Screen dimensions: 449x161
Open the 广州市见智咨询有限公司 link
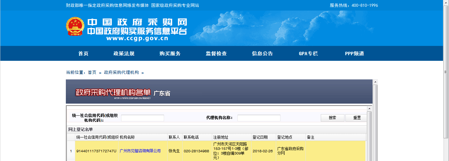[x=140, y=151]
